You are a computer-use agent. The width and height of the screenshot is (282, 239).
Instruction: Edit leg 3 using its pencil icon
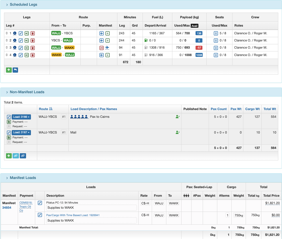21,48
